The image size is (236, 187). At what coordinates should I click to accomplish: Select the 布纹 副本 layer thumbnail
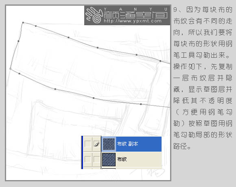point(109,144)
